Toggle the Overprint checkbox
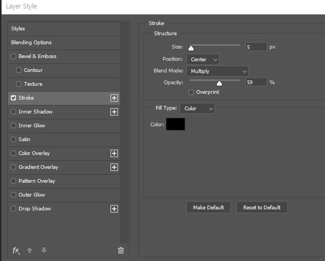325x261 pixels. tap(191, 92)
